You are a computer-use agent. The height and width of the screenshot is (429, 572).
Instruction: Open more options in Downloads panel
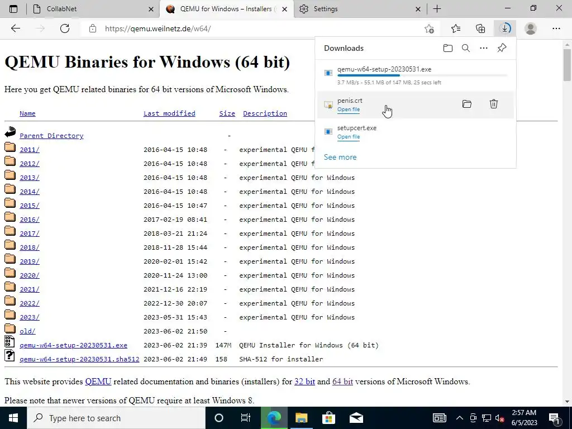(484, 48)
